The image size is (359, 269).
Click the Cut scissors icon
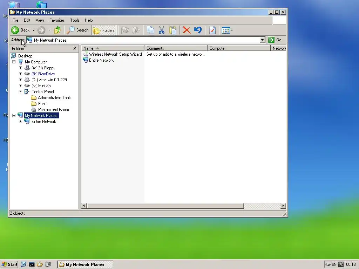tap(162, 30)
